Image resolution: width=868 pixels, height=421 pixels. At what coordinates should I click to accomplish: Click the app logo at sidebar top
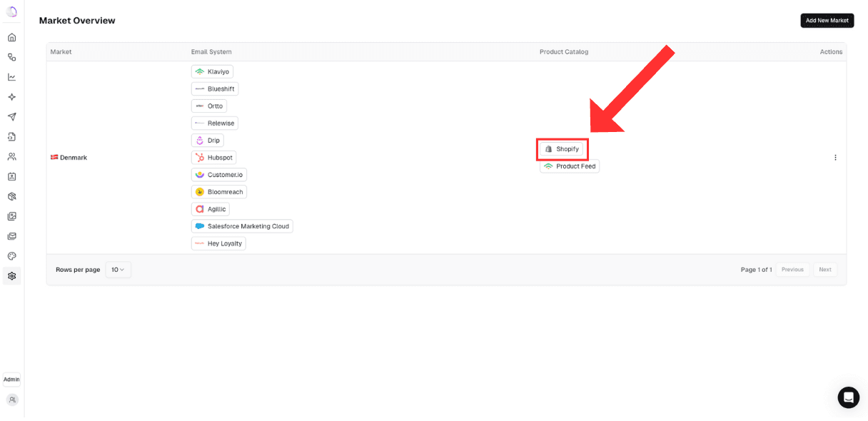click(11, 11)
